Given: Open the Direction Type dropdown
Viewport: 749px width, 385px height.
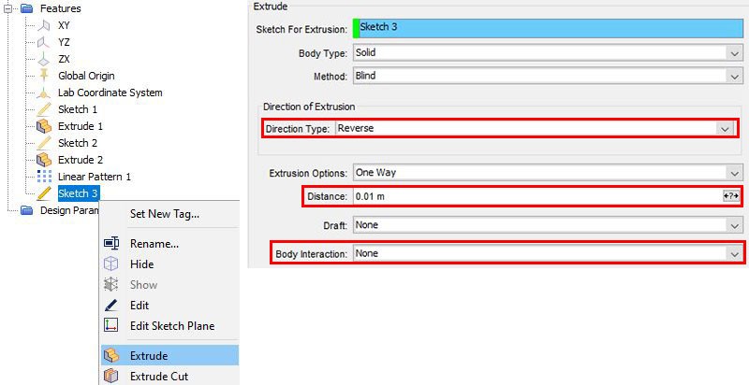Looking at the screenshot, I should point(725,129).
